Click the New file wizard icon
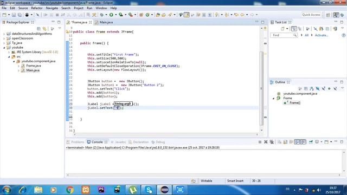347x195 pixels. pos(4,15)
